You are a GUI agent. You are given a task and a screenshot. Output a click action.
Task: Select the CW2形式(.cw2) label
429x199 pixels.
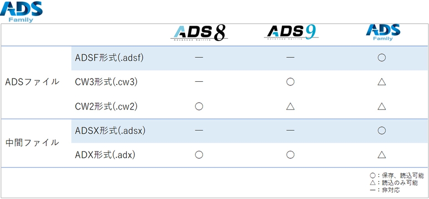[106, 106]
